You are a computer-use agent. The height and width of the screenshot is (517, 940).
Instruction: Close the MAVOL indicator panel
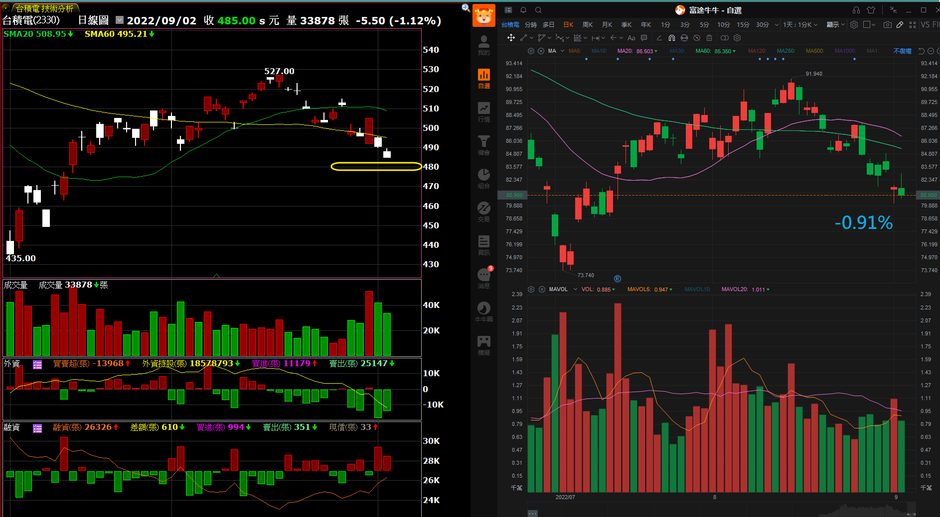tap(541, 289)
